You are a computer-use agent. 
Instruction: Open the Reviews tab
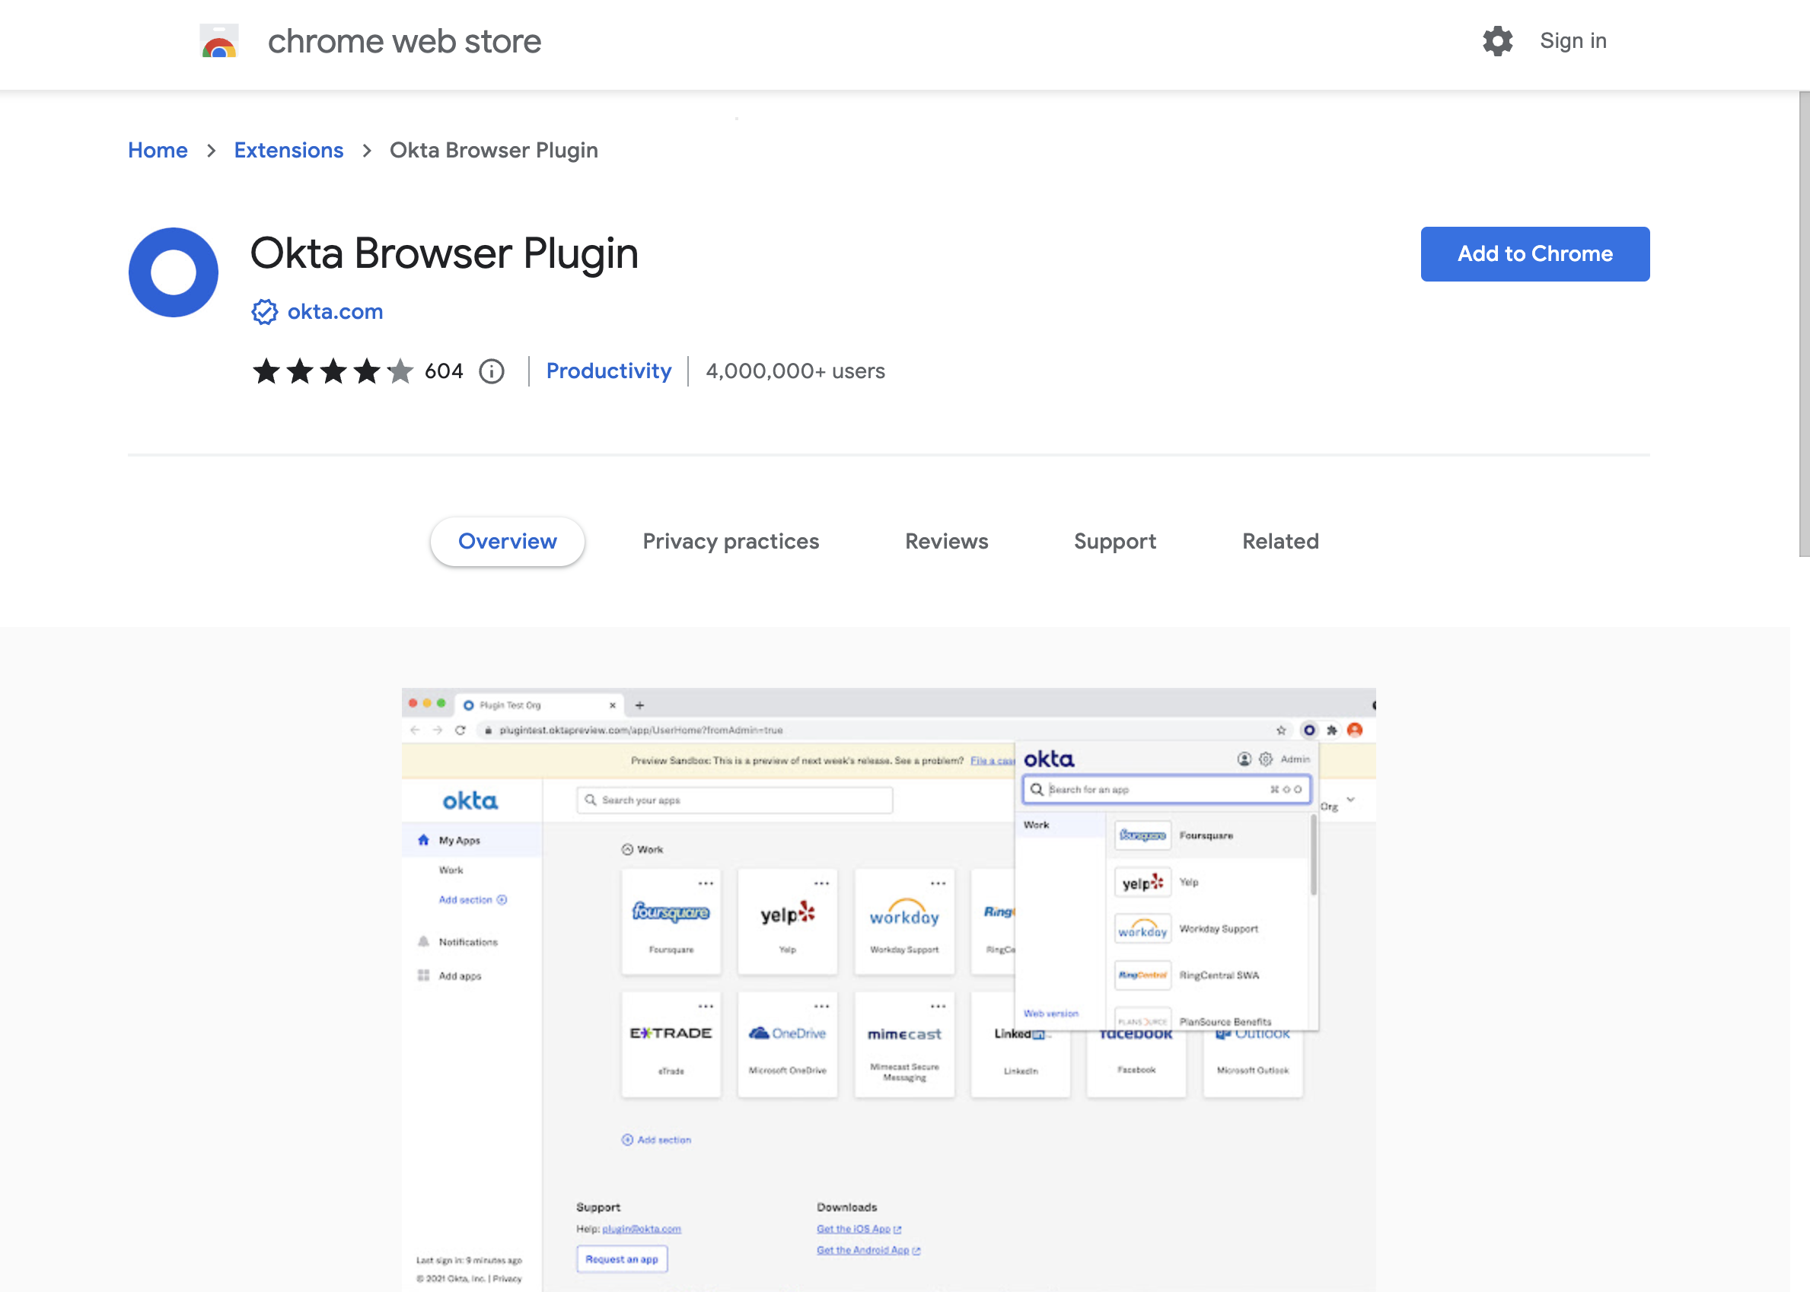coord(946,541)
